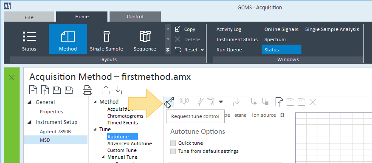Collapse the Instrument Setup section

(x=29, y=122)
